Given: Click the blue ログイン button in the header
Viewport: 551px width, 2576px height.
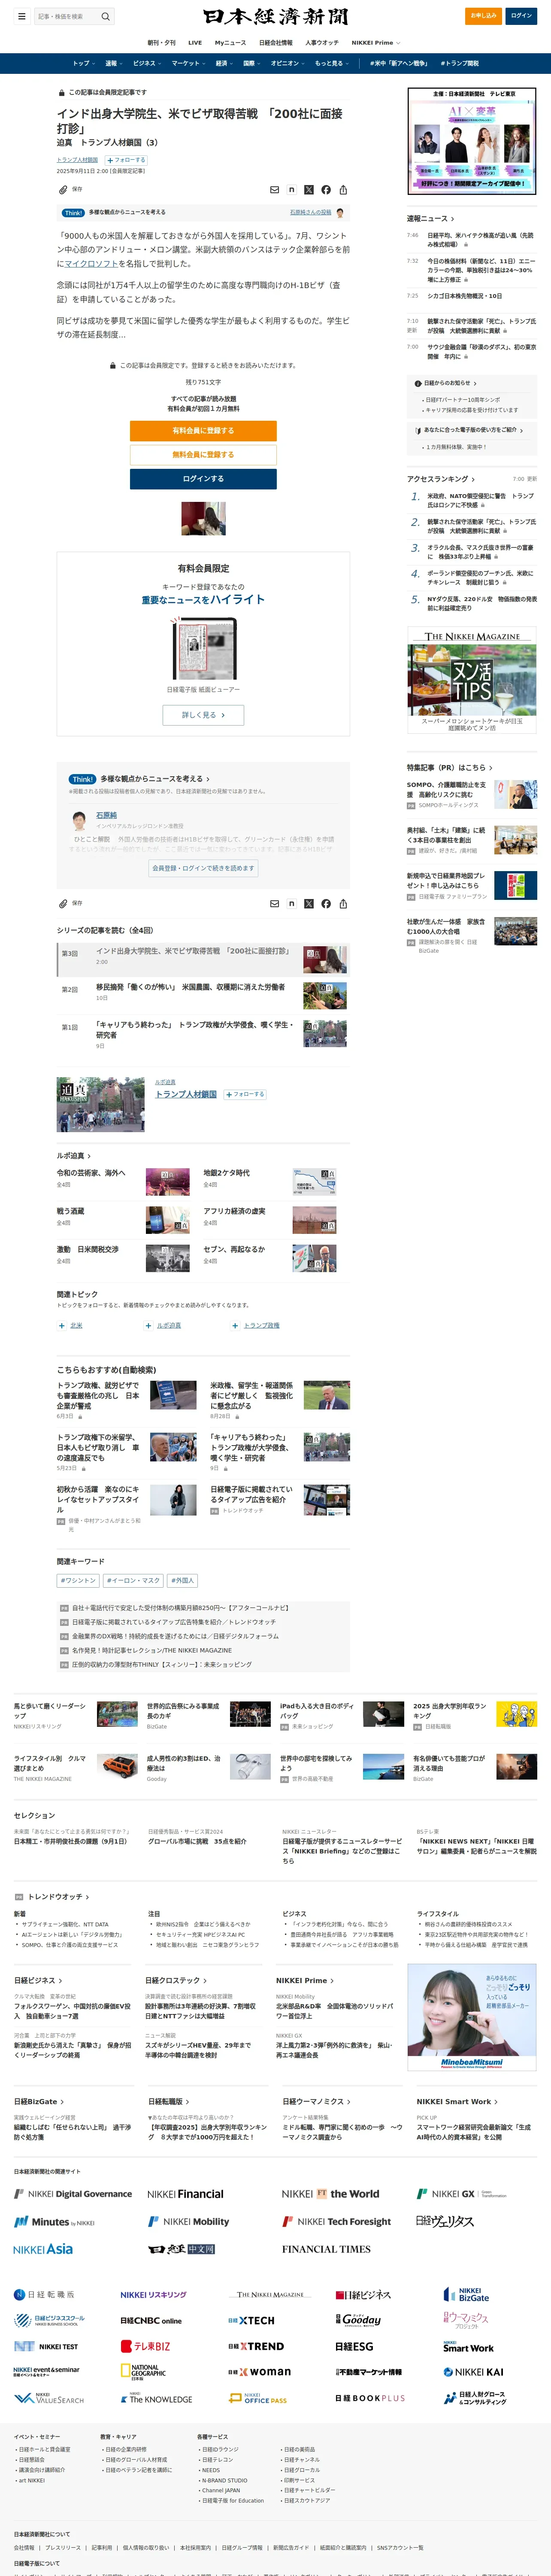Looking at the screenshot, I should coord(521,16).
